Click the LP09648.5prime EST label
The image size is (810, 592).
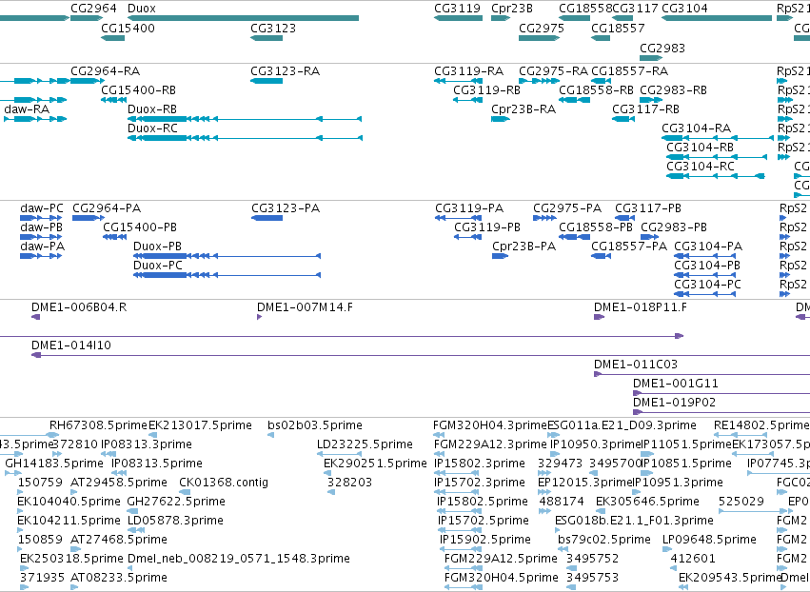point(709,540)
